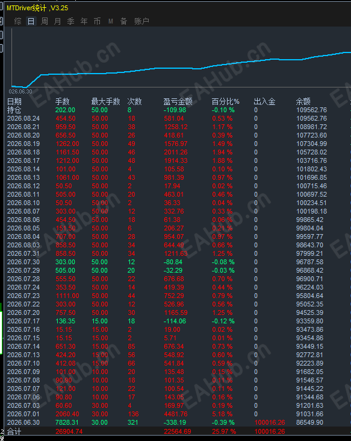This screenshot has width=351, height=441.
Task: Select the date row 2026.08.04
Action: [x=23, y=236]
